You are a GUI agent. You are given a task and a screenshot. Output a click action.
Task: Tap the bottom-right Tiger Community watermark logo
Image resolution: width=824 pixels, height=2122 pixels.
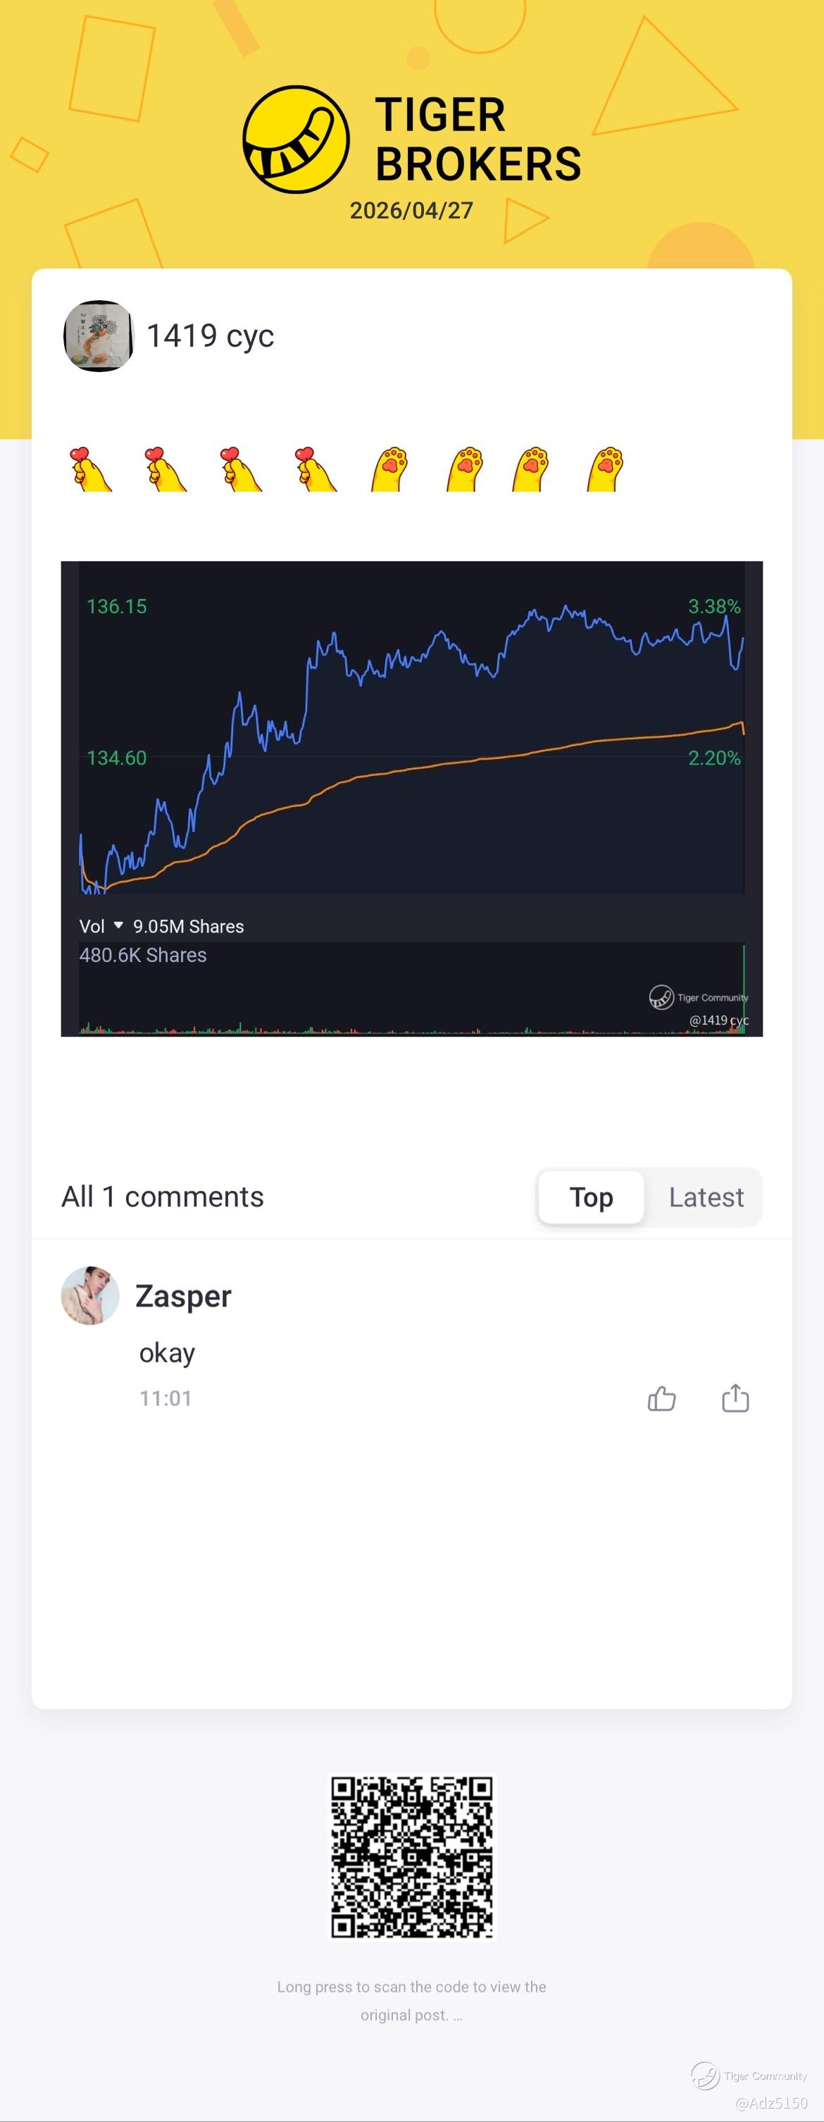tap(706, 2076)
